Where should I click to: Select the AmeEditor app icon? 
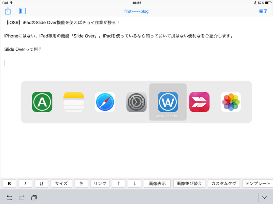(168, 102)
